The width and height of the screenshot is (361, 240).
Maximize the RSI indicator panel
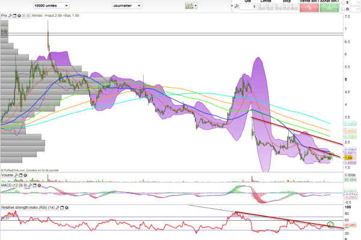click(x=62, y=208)
